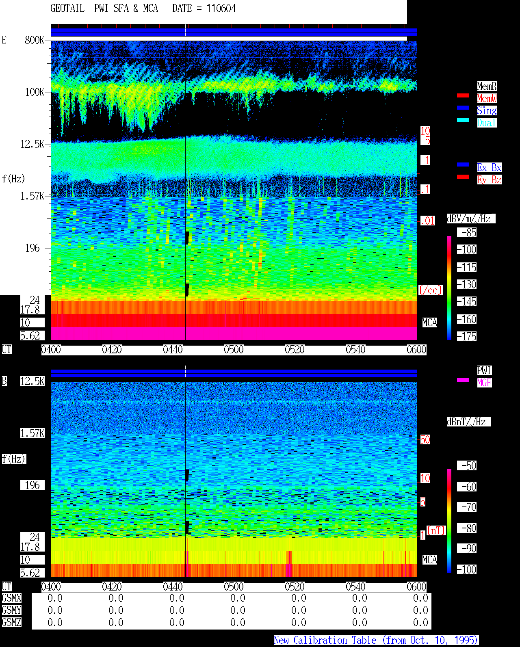Click the [/cc] density unit label
This screenshot has width=520, height=647.
pyautogui.click(x=430, y=290)
